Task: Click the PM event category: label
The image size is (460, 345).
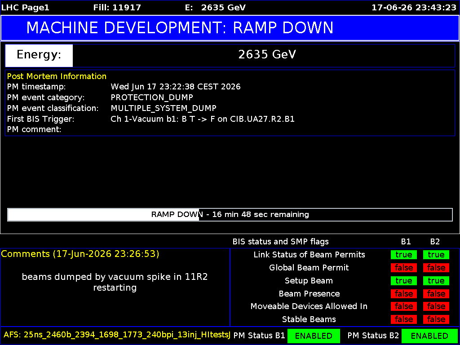Action: 46,97
